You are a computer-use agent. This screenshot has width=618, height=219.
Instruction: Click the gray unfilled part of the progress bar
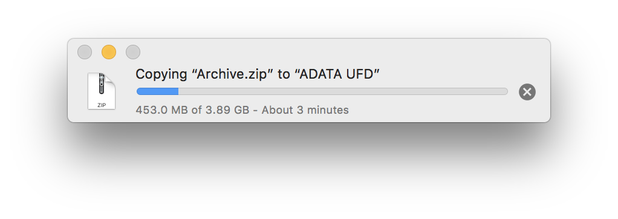point(343,91)
